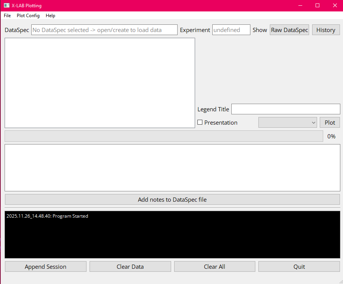
Task: Click inside the notes text area
Action: 172,168
